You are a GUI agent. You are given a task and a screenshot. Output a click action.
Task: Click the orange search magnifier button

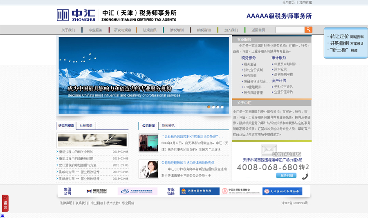[x=308, y=29]
